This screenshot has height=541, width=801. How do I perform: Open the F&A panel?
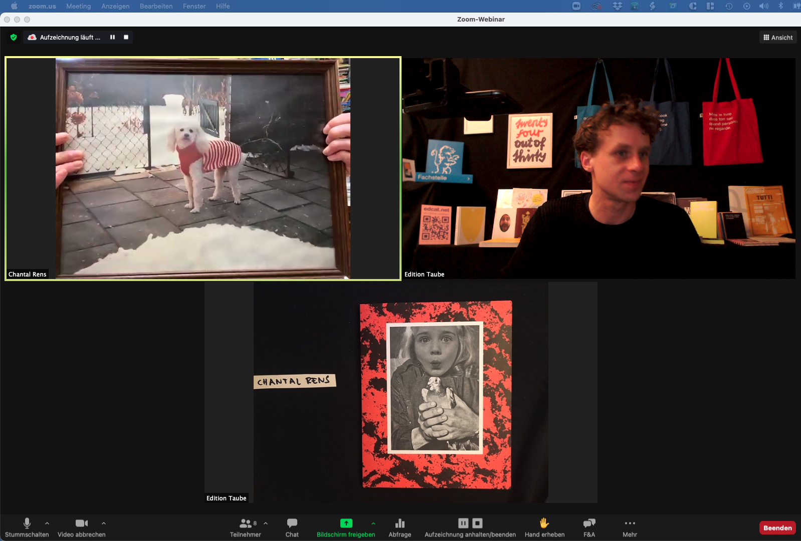pos(589,527)
